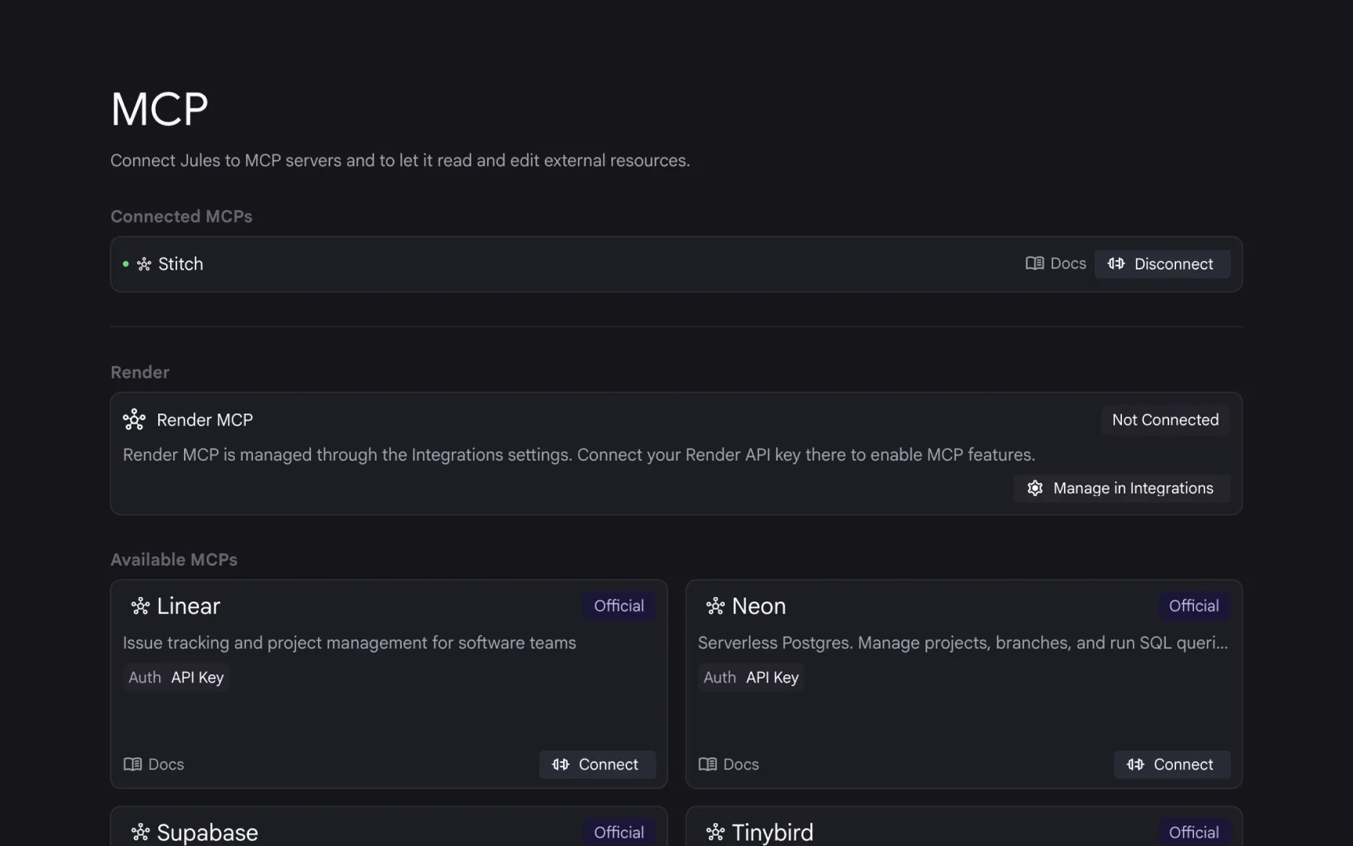The width and height of the screenshot is (1353, 846).
Task: Click the gear icon beside Manage in Integrations
Action: [x=1035, y=488]
